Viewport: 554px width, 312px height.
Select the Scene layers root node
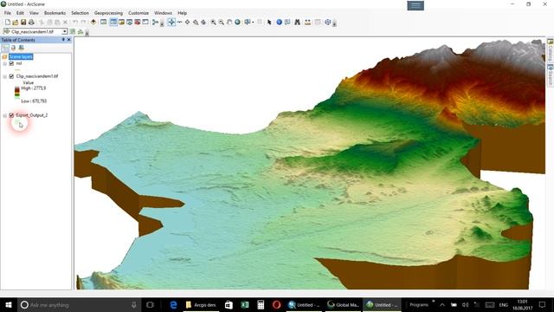[x=21, y=56]
